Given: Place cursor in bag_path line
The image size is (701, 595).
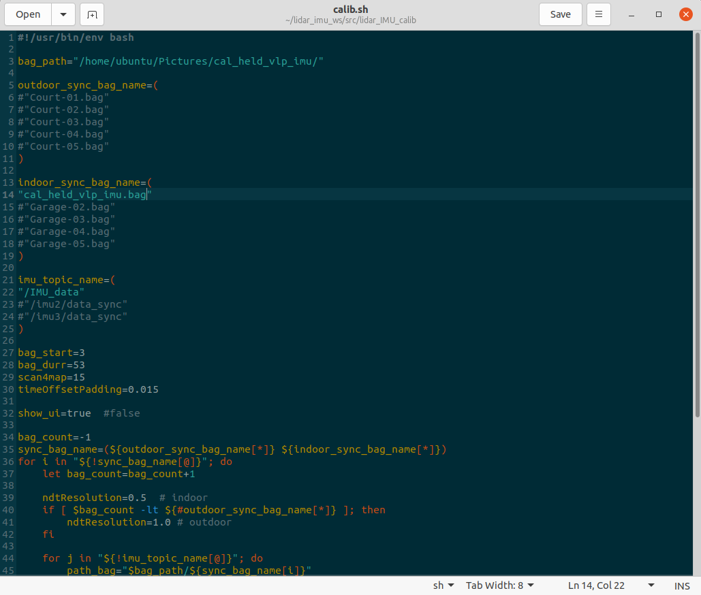Looking at the screenshot, I should pos(170,61).
